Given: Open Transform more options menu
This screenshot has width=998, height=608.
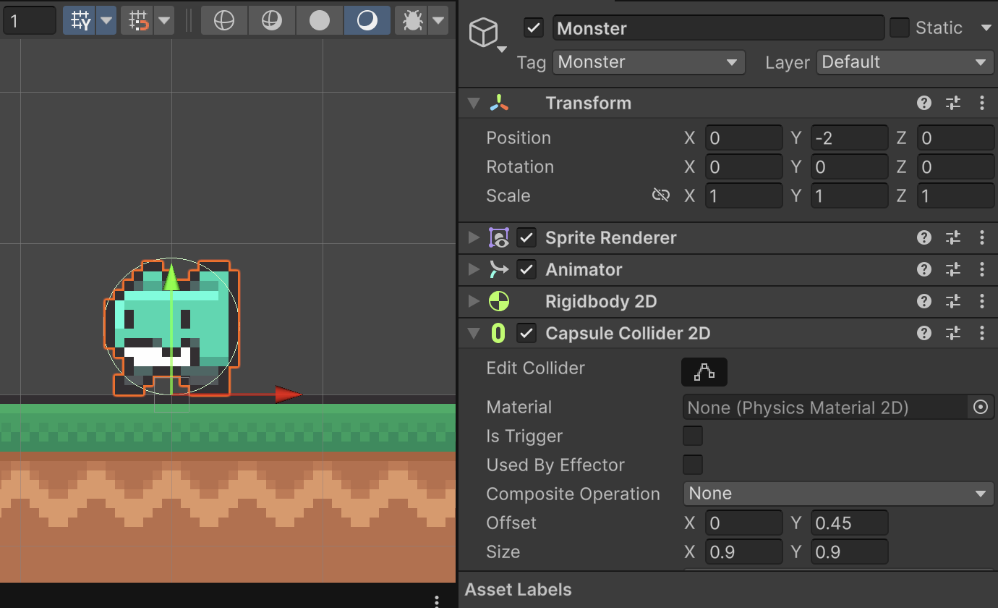Looking at the screenshot, I should [x=982, y=103].
